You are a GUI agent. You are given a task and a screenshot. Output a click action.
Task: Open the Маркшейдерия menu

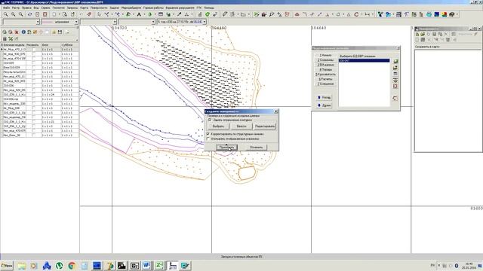(x=131, y=8)
